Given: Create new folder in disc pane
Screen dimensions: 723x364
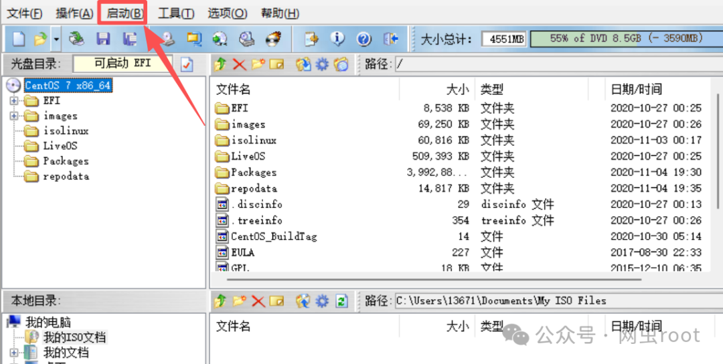Looking at the screenshot, I should [x=258, y=64].
